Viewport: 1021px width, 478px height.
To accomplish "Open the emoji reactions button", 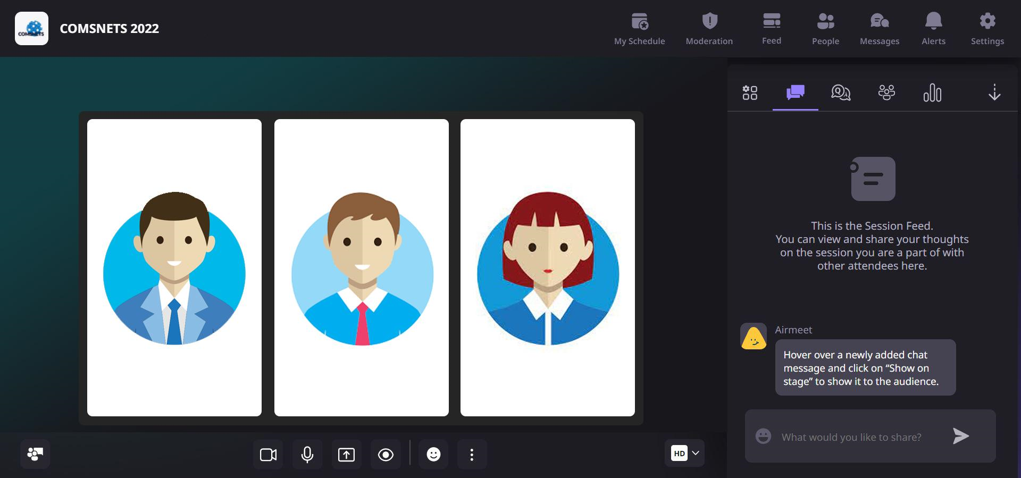I will 433,454.
